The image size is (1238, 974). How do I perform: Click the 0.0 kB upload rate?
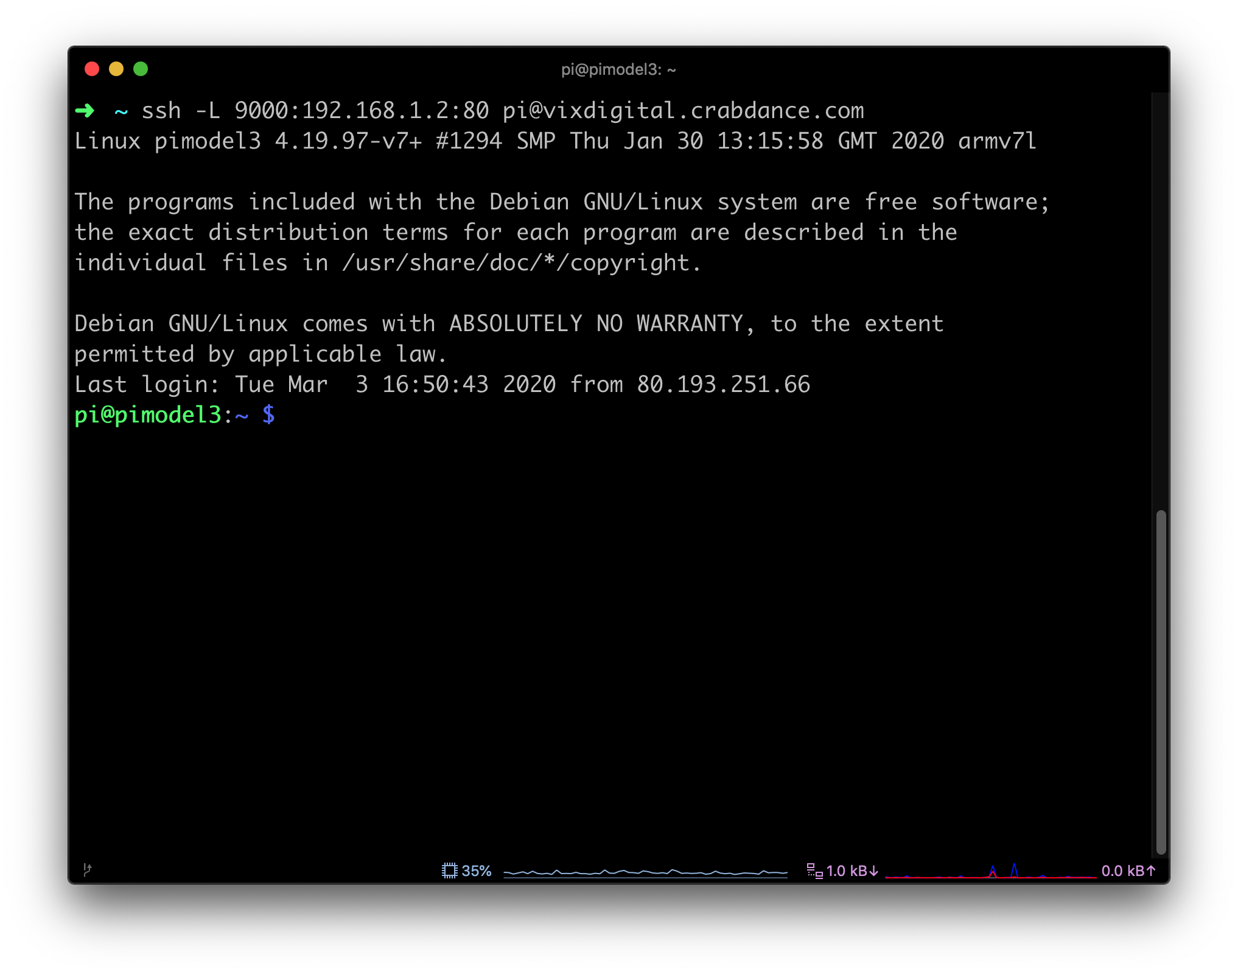[x=1128, y=871]
